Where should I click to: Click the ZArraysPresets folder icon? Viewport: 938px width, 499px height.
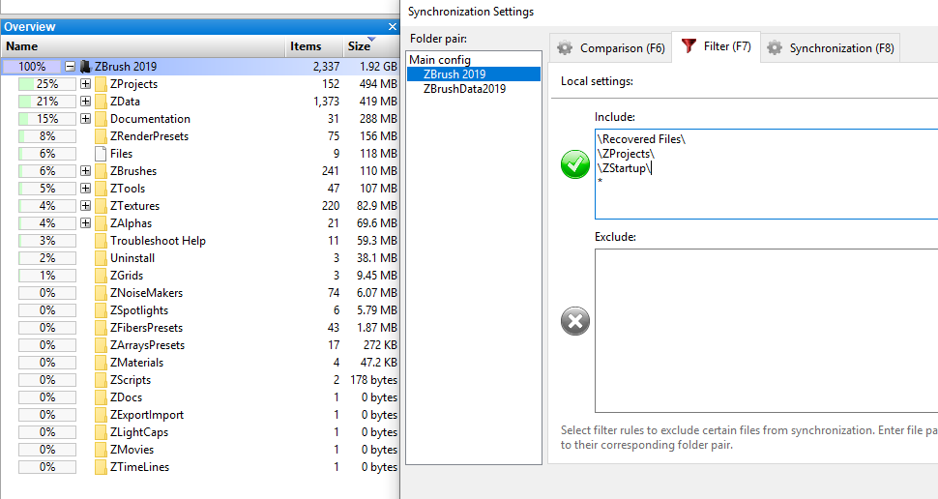[101, 344]
